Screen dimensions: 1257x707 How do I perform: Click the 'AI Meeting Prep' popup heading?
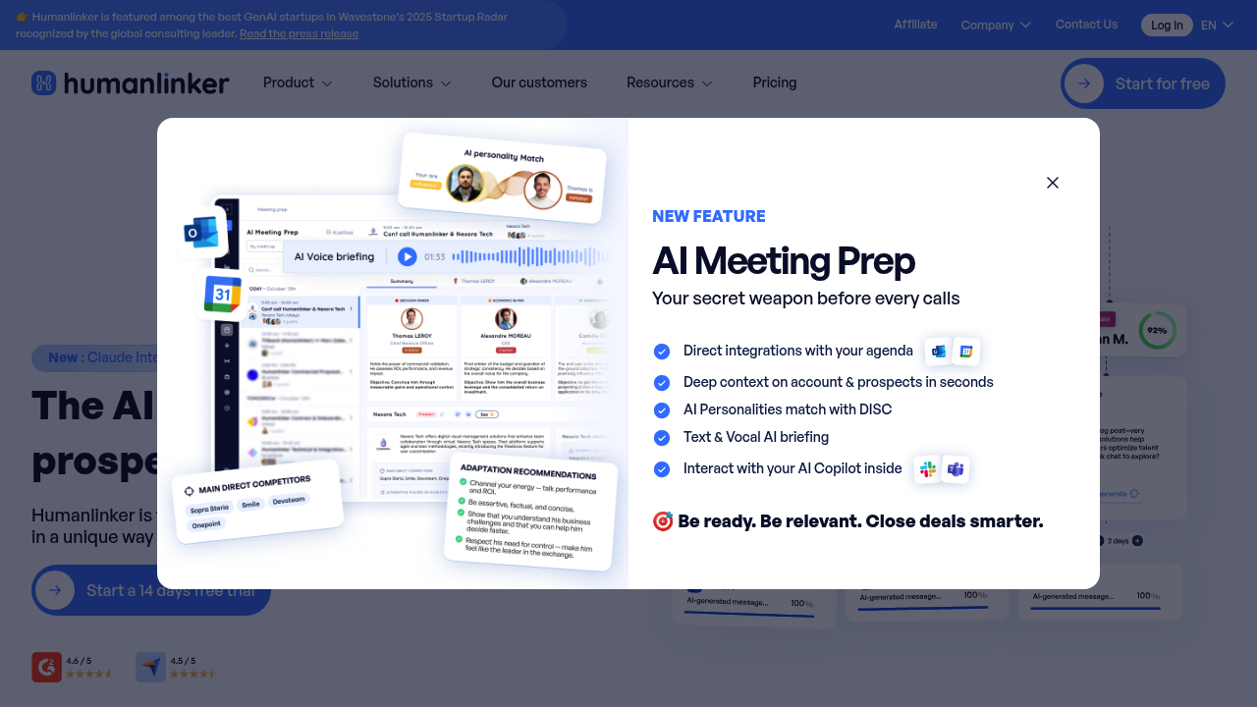784,261
